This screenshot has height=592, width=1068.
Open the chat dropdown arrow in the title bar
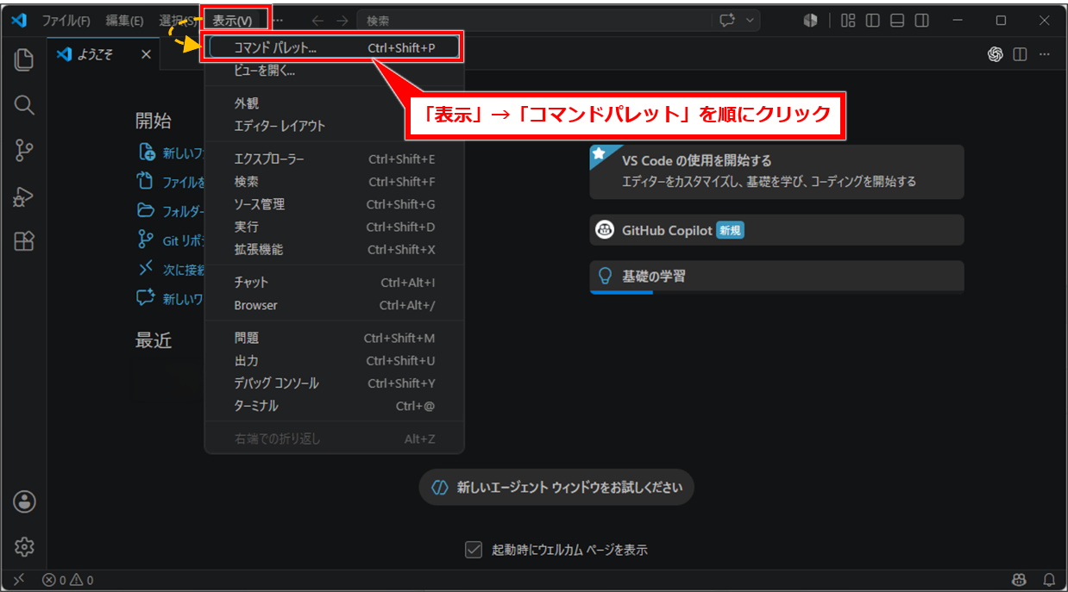pos(749,20)
